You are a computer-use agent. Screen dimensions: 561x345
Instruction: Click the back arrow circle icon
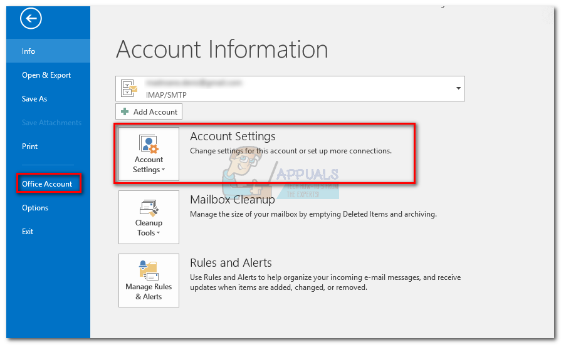(31, 19)
